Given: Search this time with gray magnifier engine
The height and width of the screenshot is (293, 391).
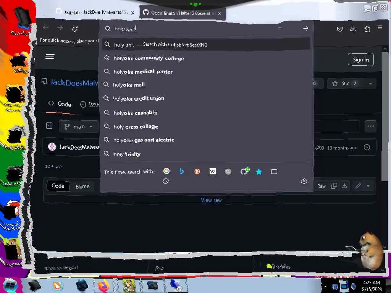Looking at the screenshot, I should pos(228,171).
